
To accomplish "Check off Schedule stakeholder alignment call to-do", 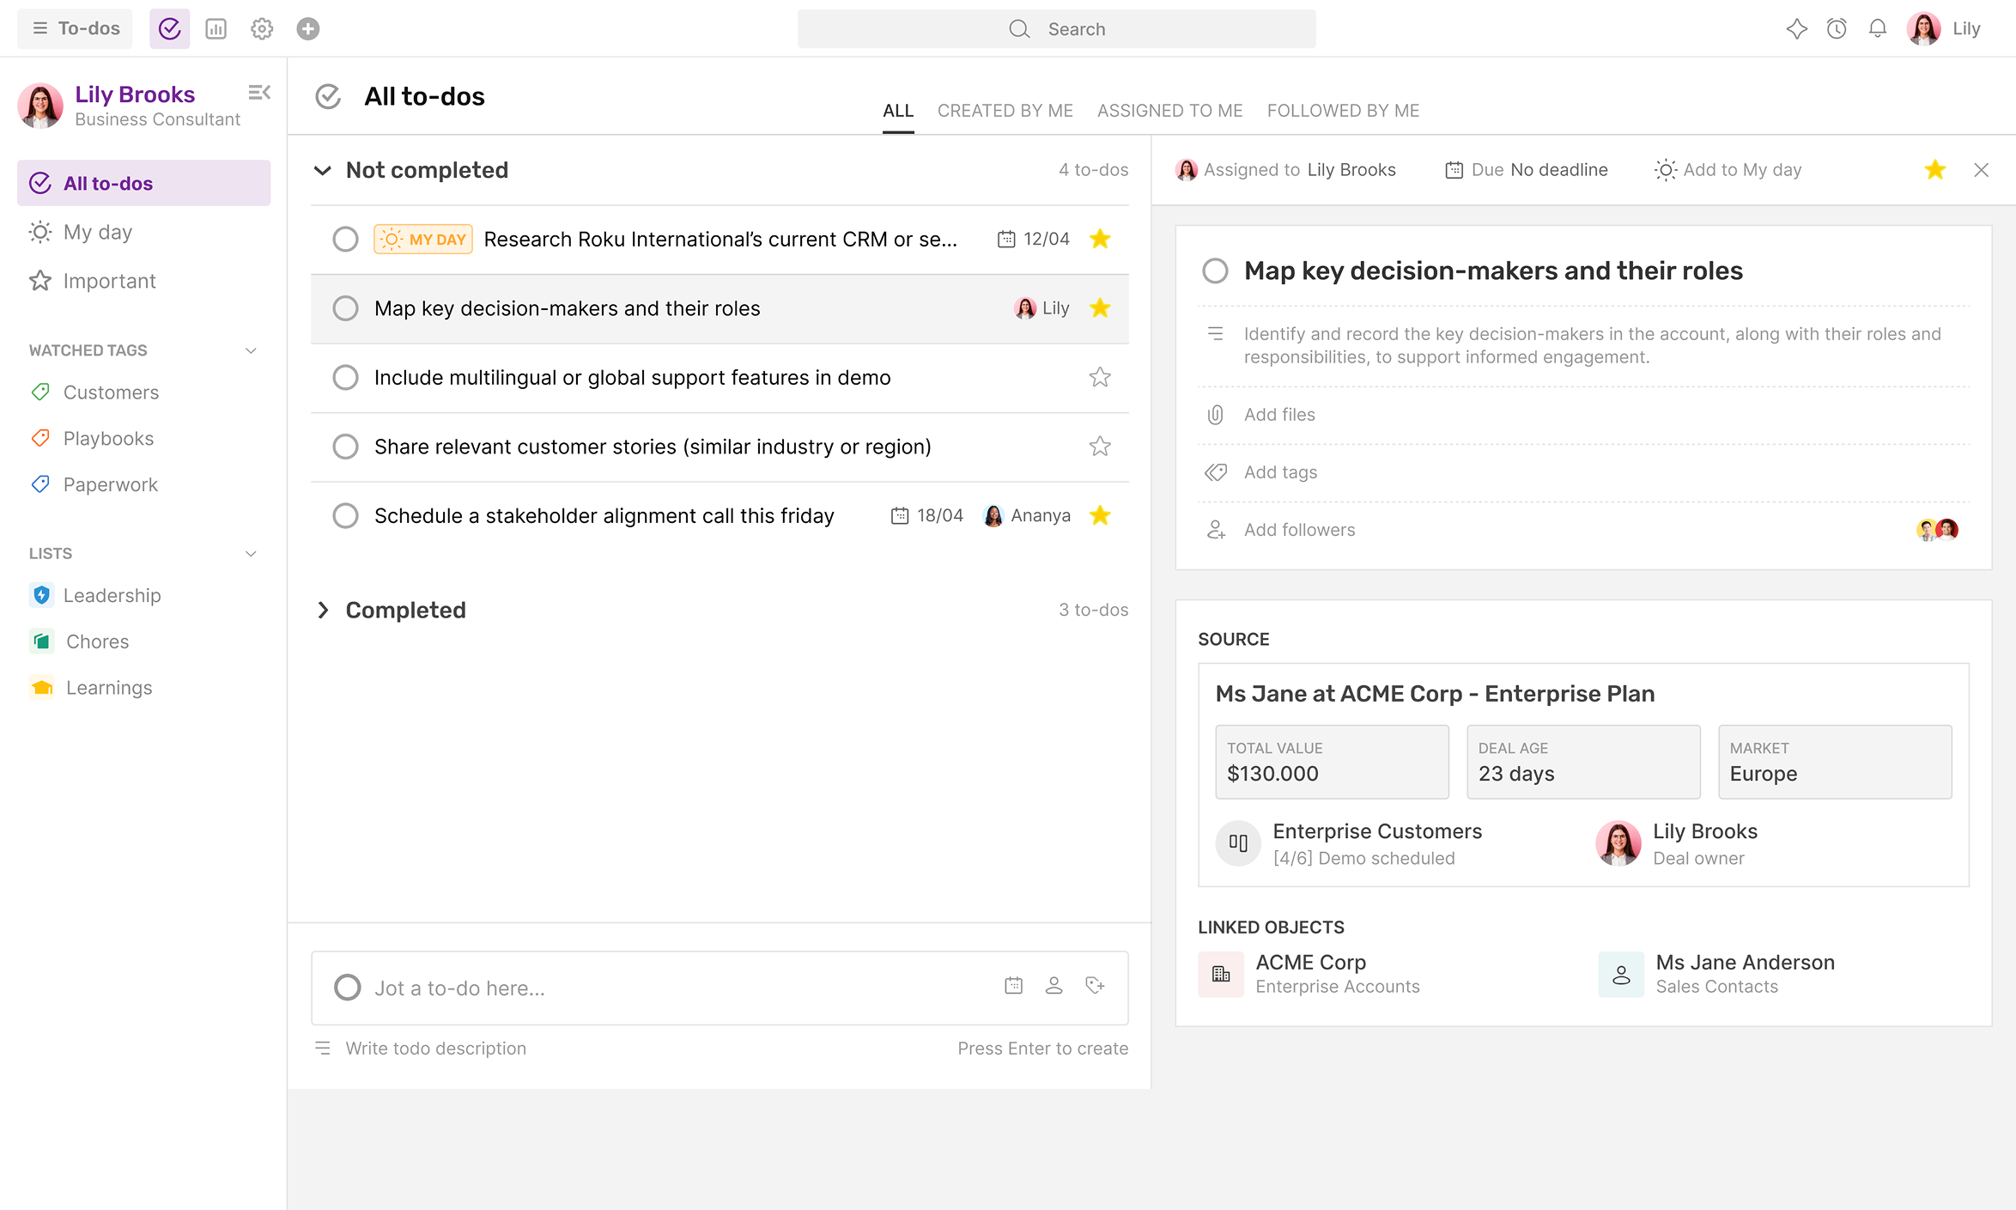I will [345, 516].
